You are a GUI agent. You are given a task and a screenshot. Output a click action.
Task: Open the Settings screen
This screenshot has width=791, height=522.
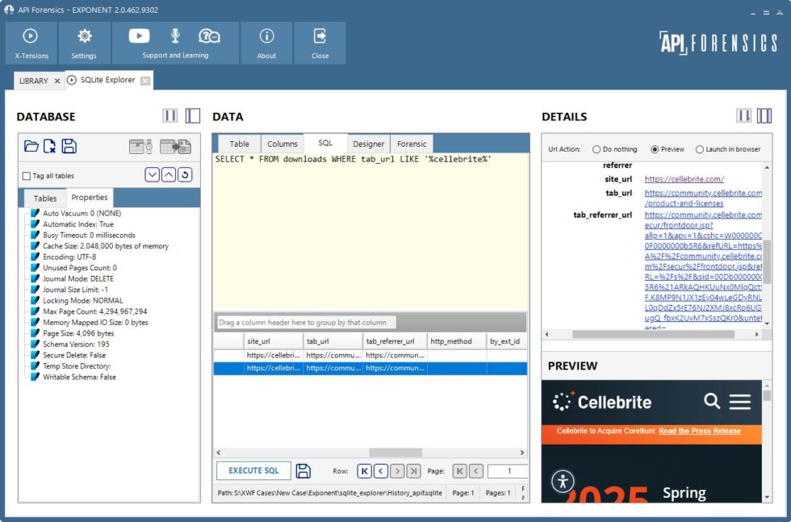coord(85,42)
